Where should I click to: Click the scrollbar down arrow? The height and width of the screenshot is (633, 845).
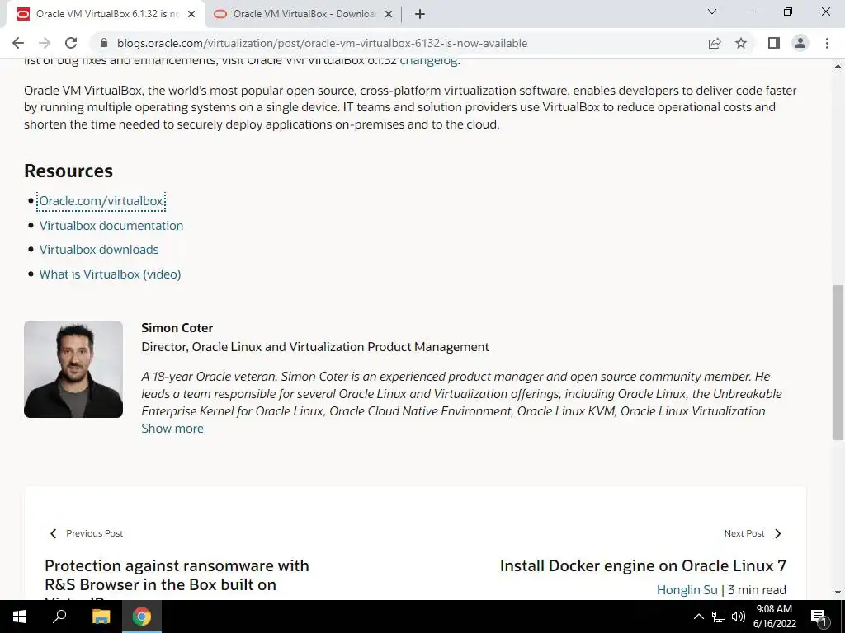(838, 593)
